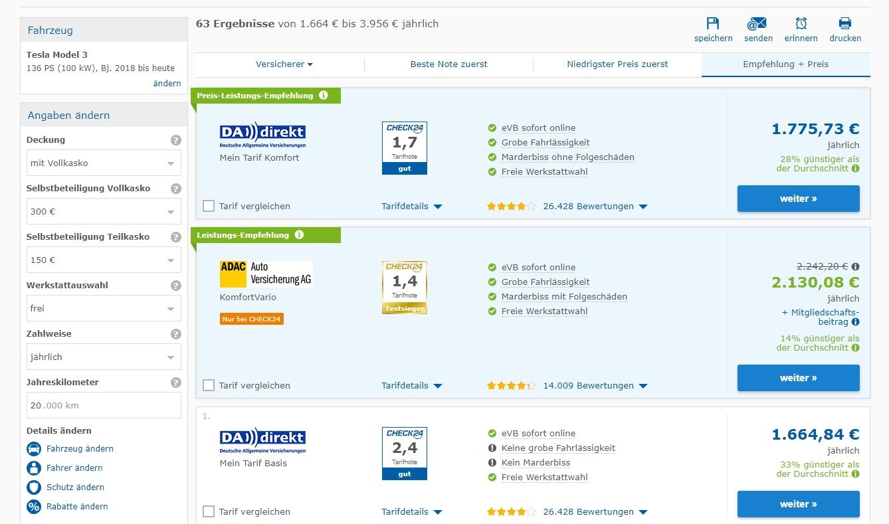Click DA direkt logo of Mein Tarif Komfort
This screenshot has width=889, height=524.
pos(262,135)
